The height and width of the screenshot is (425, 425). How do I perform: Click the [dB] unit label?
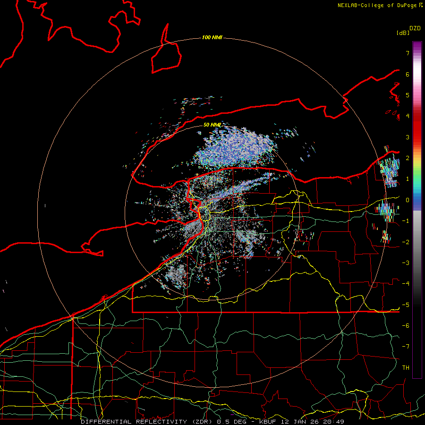click(x=403, y=33)
